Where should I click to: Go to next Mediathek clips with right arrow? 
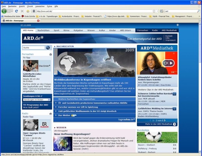point(165,121)
